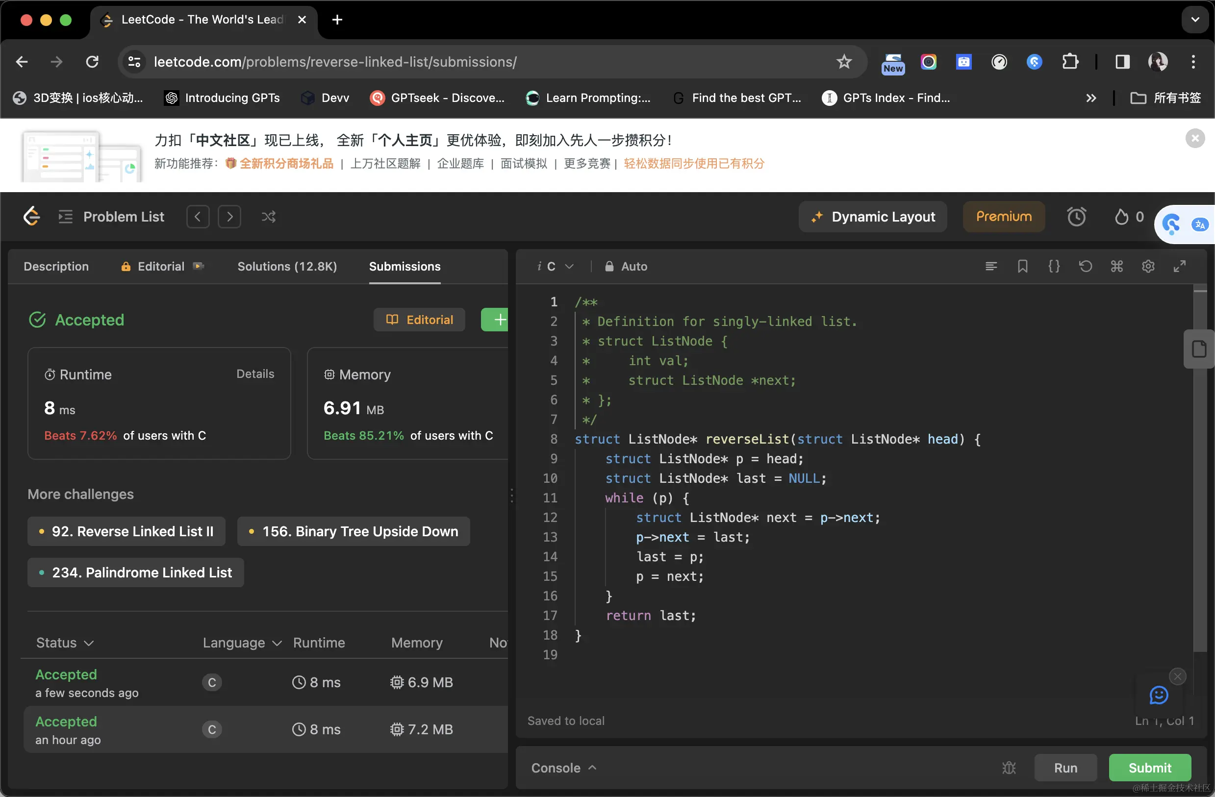The image size is (1215, 797).
Task: Bookmark this page with star icon
Action: 844,62
